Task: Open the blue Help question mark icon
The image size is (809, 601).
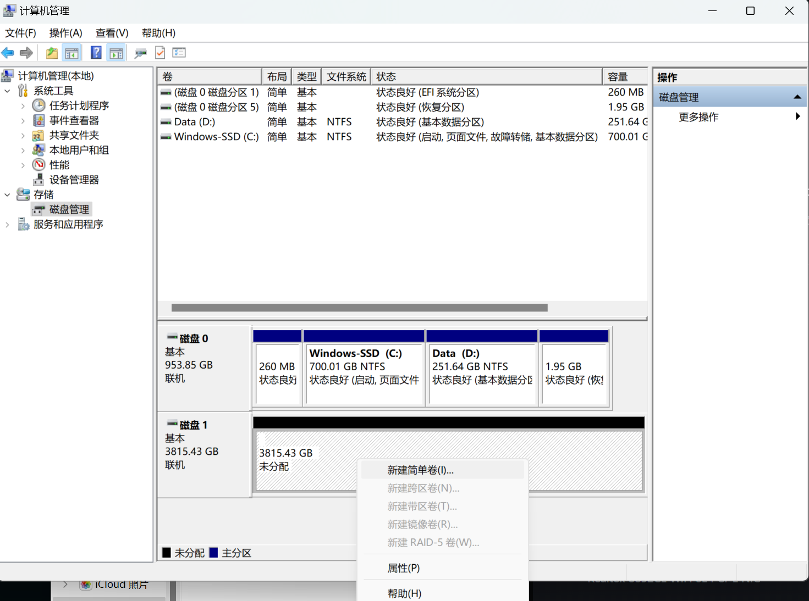Action: pyautogui.click(x=96, y=53)
